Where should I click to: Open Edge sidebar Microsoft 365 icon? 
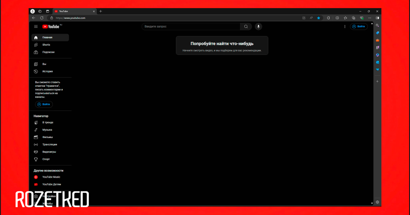(378, 55)
